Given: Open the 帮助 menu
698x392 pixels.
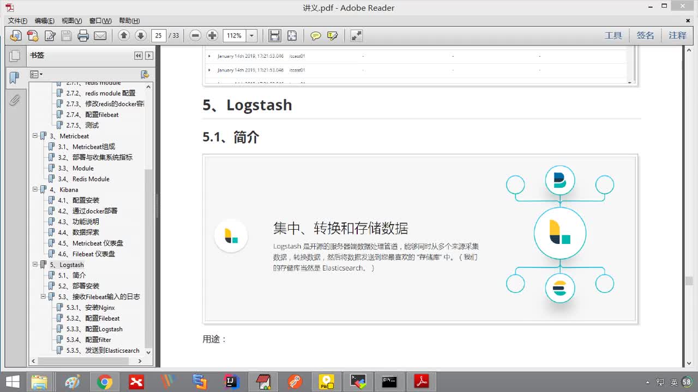Looking at the screenshot, I should click(129, 21).
